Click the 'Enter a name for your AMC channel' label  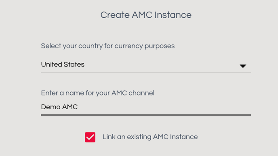98,93
